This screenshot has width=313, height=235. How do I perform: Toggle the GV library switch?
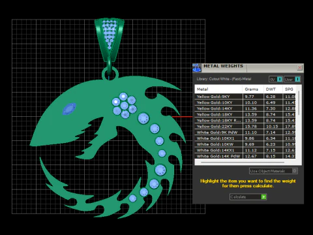point(276,80)
